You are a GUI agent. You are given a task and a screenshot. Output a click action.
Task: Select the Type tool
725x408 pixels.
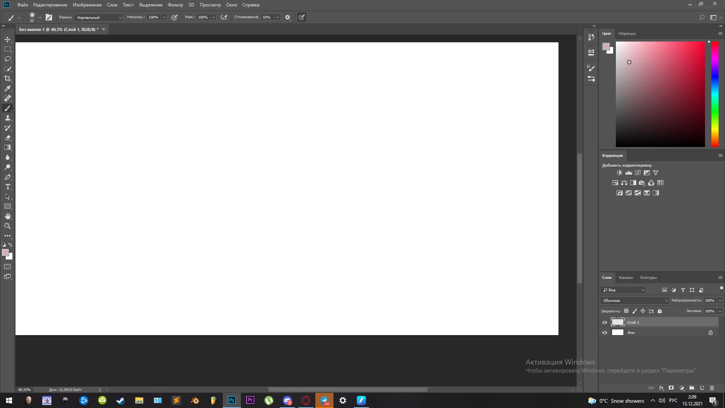pyautogui.click(x=8, y=187)
